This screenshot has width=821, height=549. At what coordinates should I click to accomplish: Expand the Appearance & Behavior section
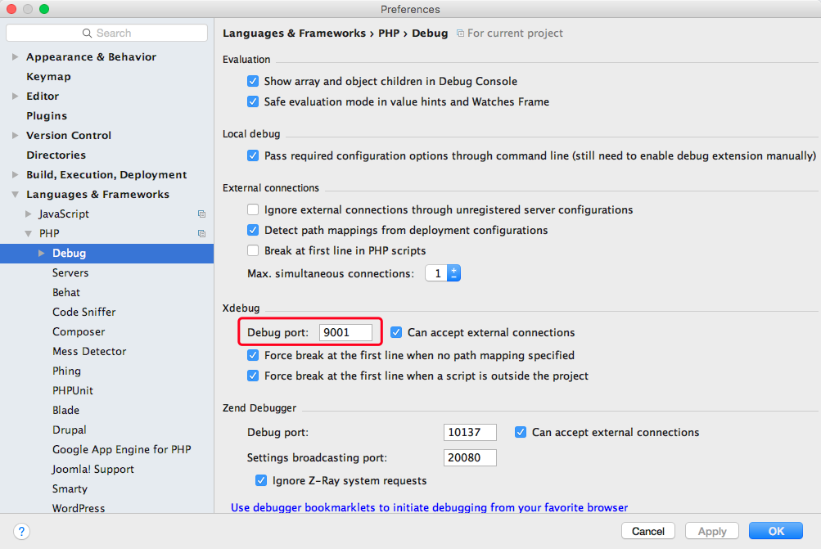pos(16,57)
